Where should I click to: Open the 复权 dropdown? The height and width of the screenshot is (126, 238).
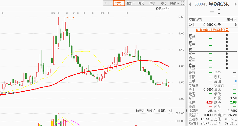pyautogui.click(x=119, y=3)
